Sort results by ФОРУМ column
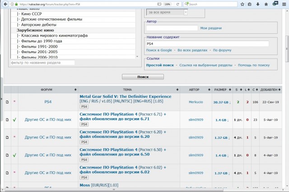 tap(48, 90)
